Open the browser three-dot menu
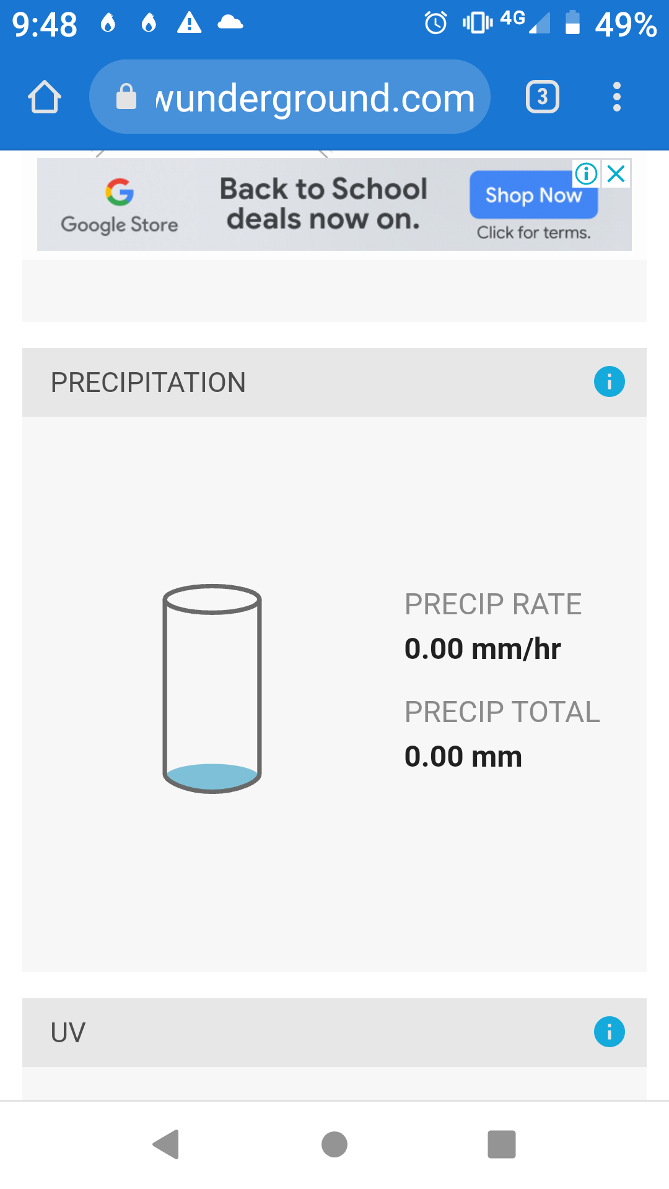 coord(616,97)
